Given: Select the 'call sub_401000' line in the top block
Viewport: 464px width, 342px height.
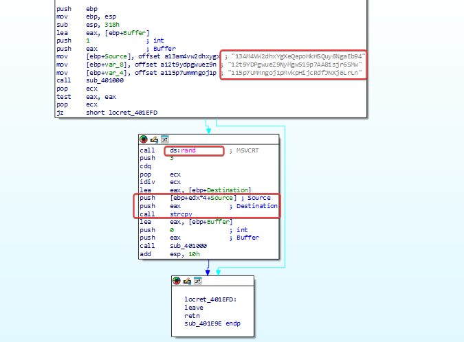Looking at the screenshot, I should (90, 80).
